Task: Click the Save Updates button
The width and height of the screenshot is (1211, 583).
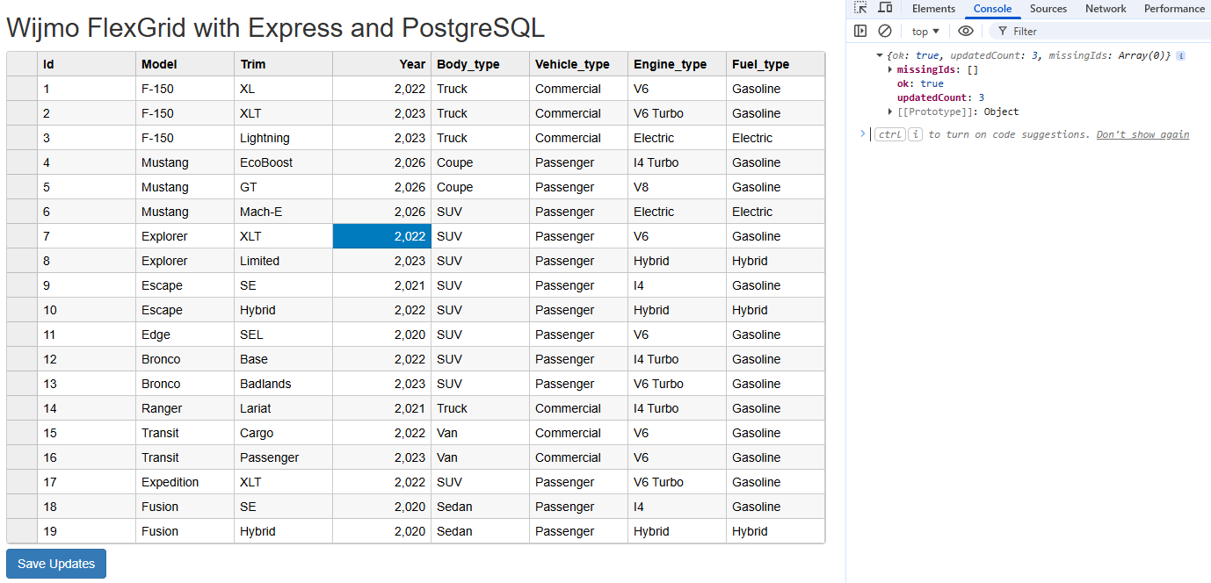Action: point(55,563)
